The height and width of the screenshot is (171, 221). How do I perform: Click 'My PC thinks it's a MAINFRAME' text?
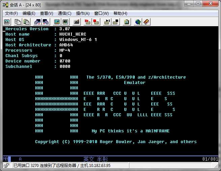(x=131, y=131)
